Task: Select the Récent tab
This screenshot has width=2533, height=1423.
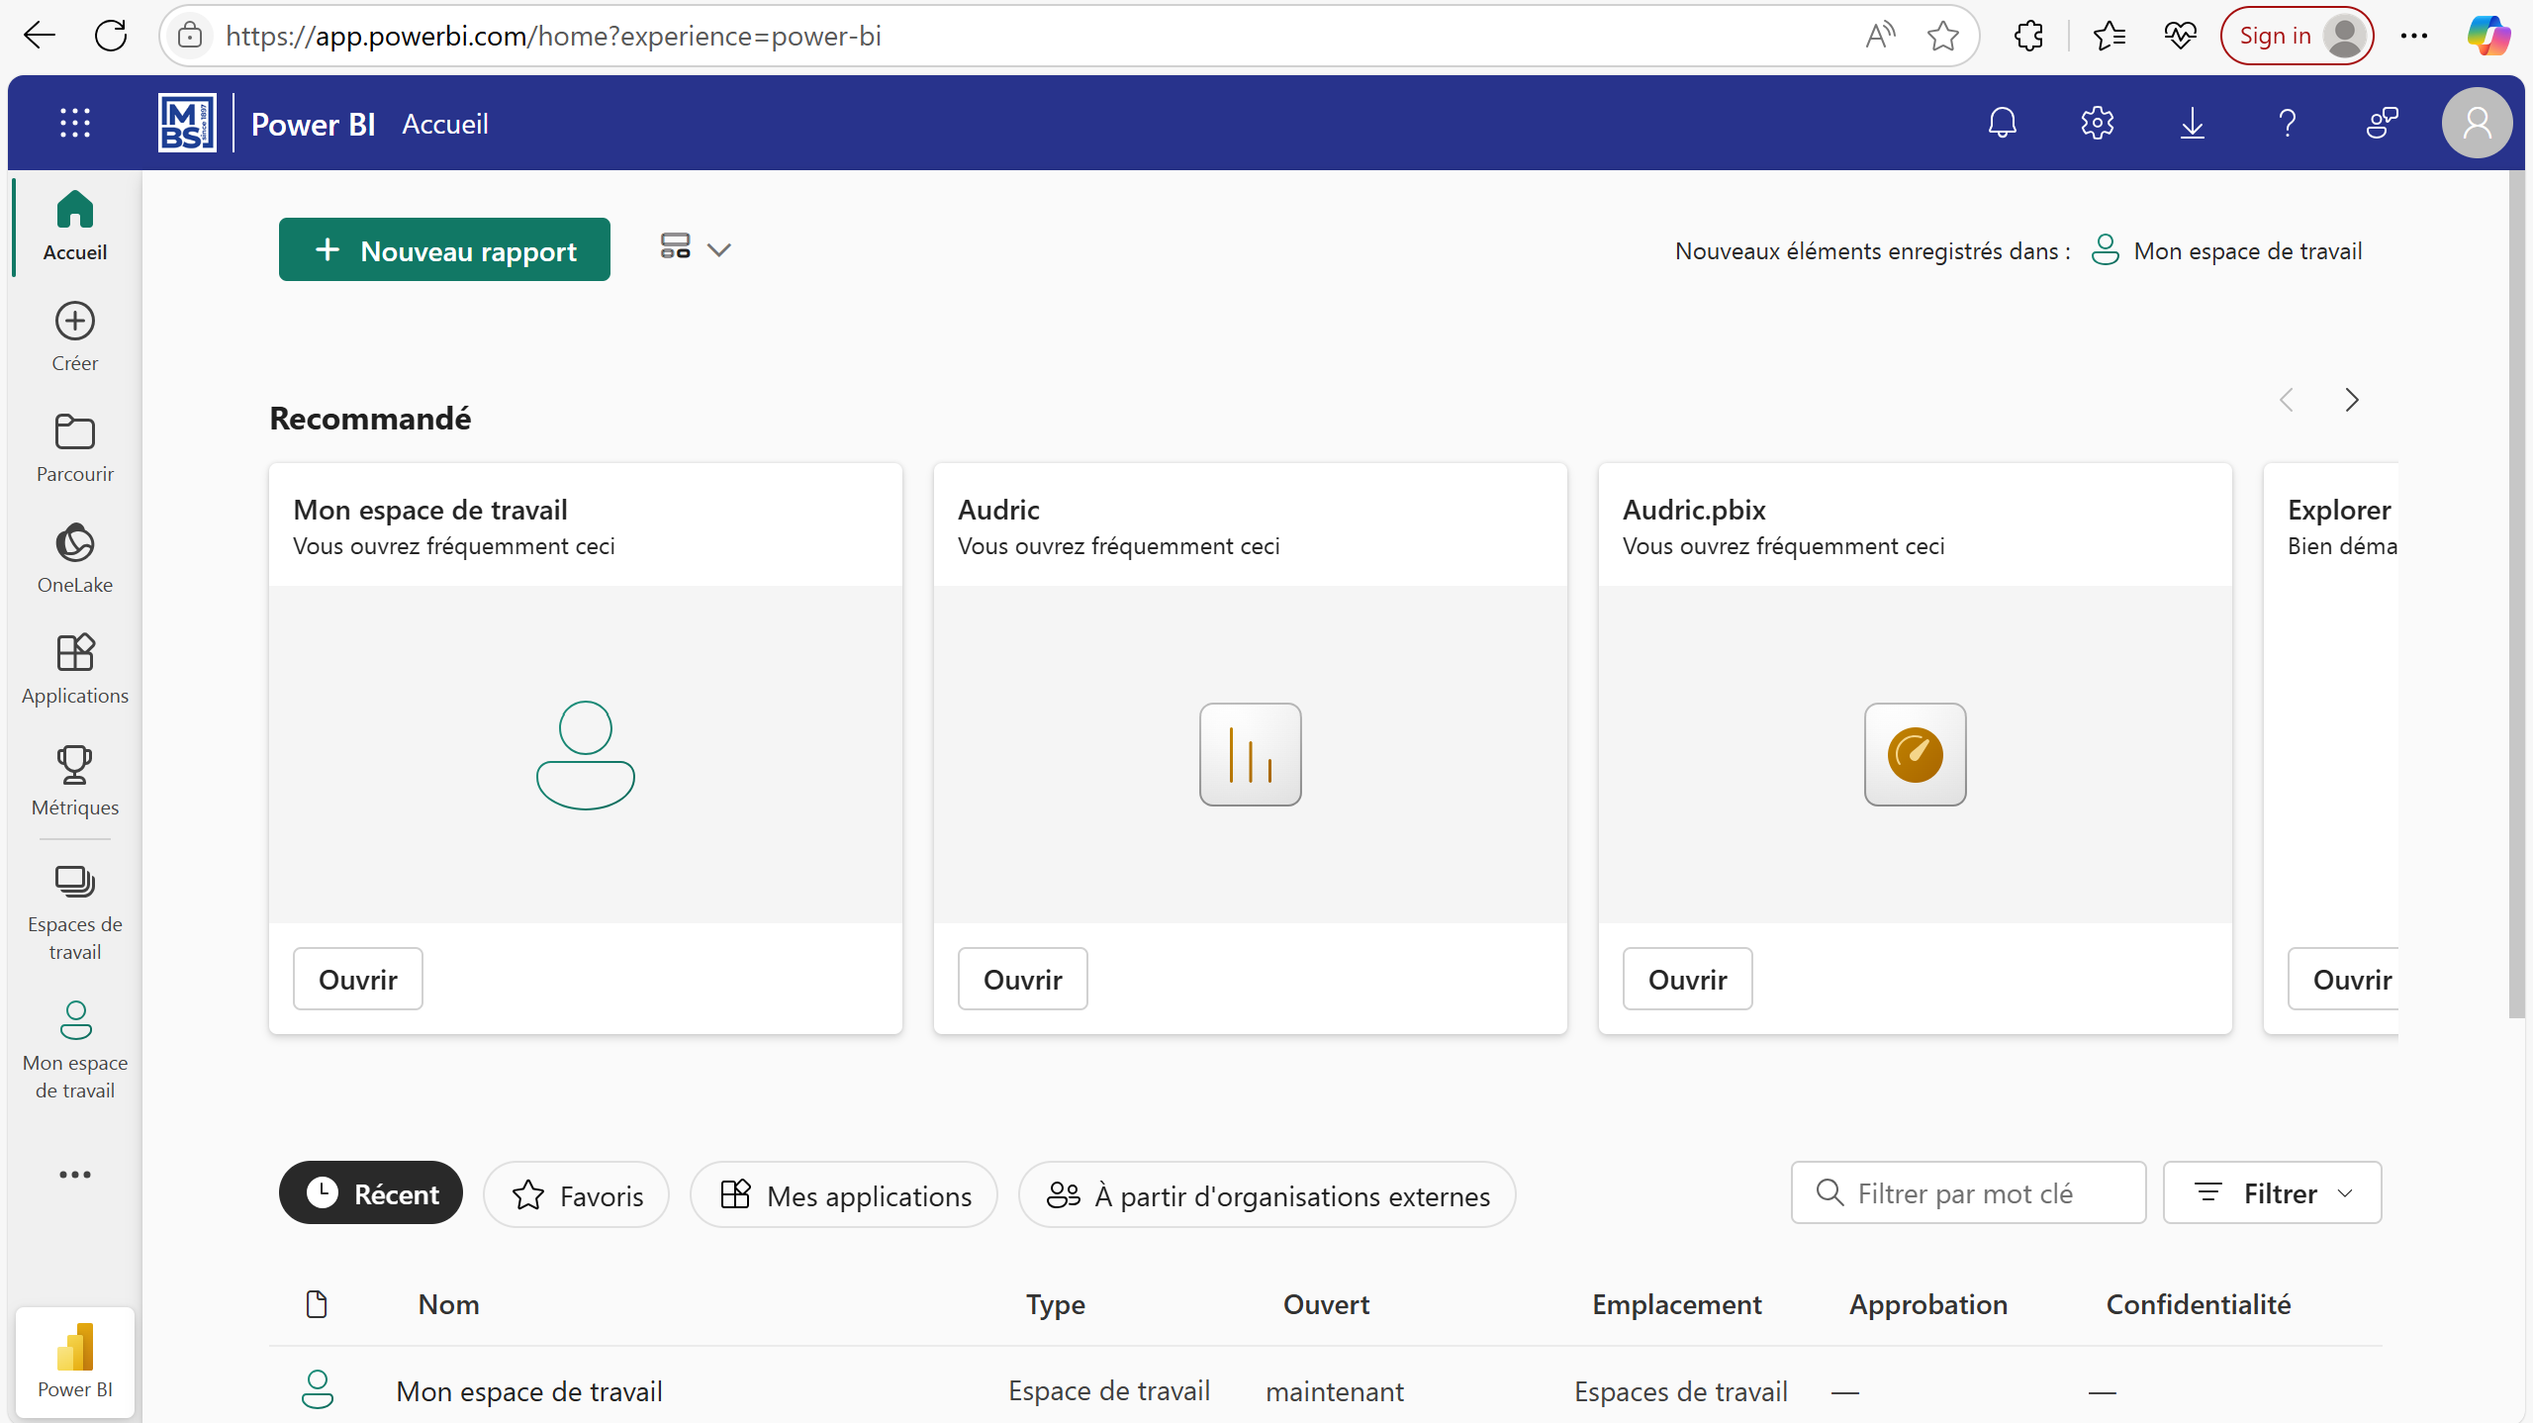Action: tap(371, 1193)
